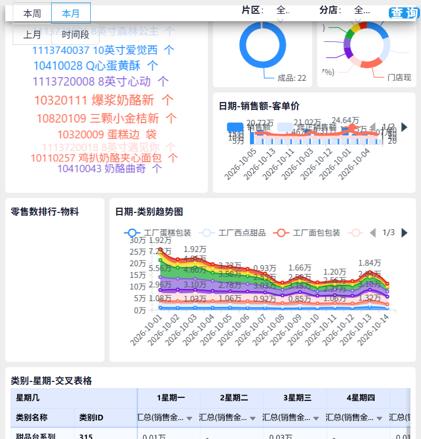Open sort dropdown under 1星期一 column

[x=189, y=418]
